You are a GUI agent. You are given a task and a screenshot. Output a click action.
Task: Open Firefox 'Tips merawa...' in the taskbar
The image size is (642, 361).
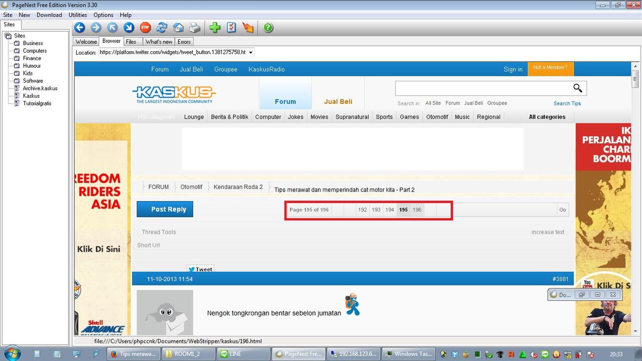pos(134,353)
